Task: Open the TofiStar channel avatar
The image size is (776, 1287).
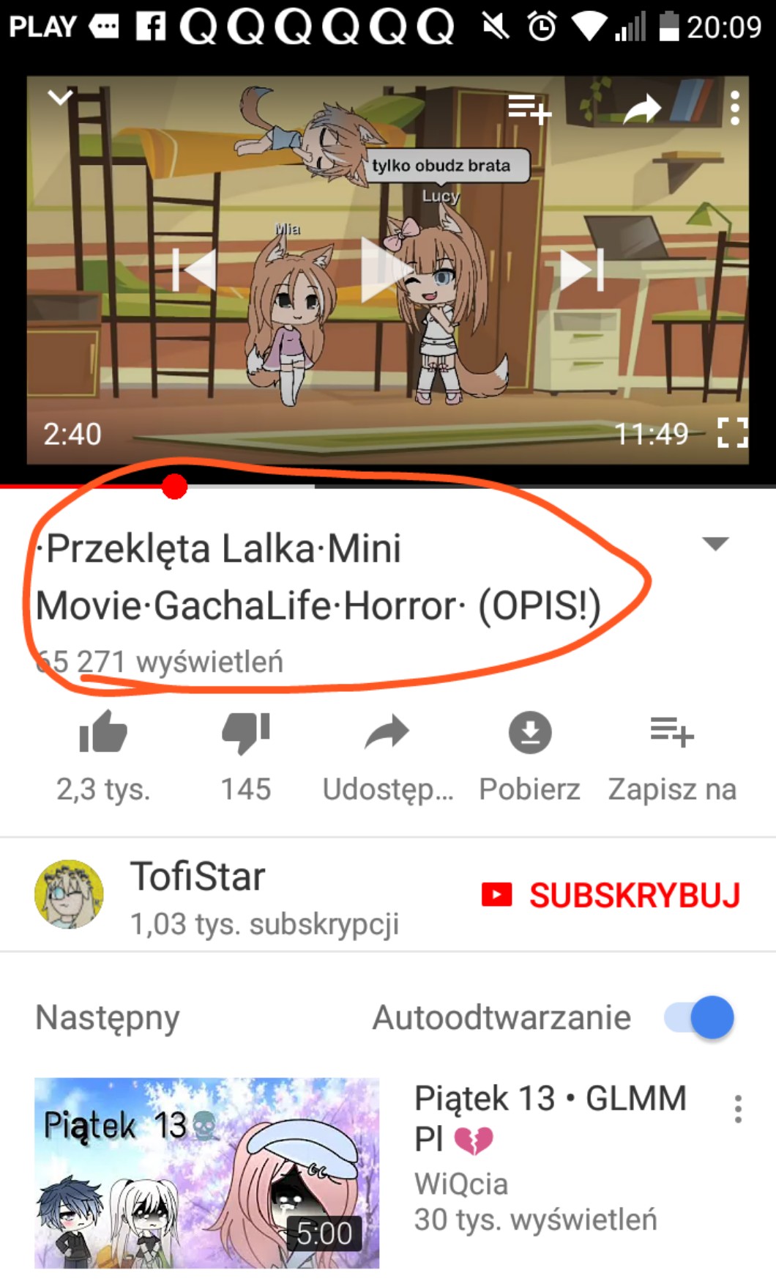Action: click(x=69, y=894)
